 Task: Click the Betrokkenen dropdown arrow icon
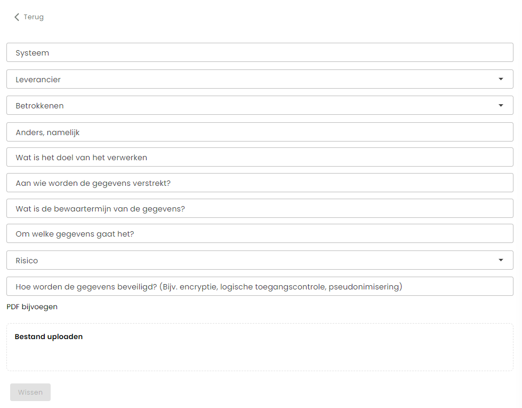point(501,105)
